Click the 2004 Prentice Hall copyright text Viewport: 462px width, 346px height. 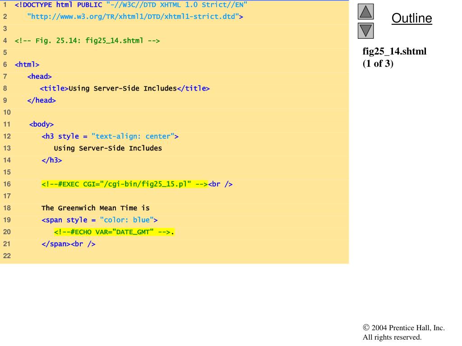[404, 328]
